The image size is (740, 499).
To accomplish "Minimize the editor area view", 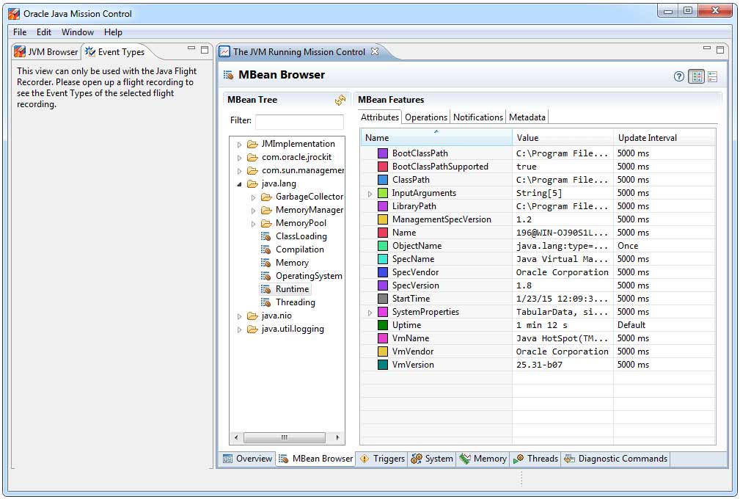I will (x=706, y=48).
